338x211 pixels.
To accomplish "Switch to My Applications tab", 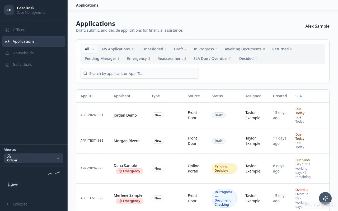I will [118, 49].
